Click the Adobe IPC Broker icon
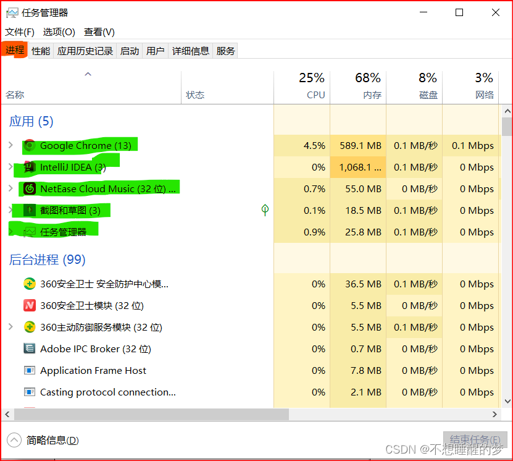 point(30,349)
